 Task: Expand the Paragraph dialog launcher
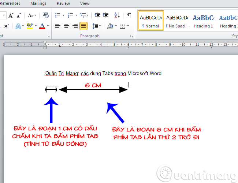131,36
